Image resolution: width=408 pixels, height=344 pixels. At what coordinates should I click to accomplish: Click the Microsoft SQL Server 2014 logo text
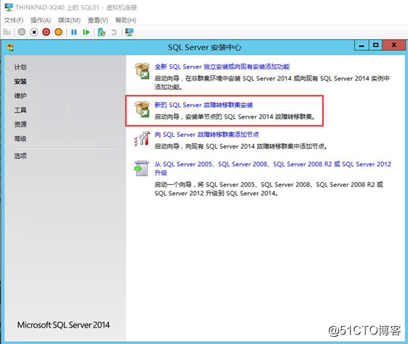pyautogui.click(x=63, y=325)
